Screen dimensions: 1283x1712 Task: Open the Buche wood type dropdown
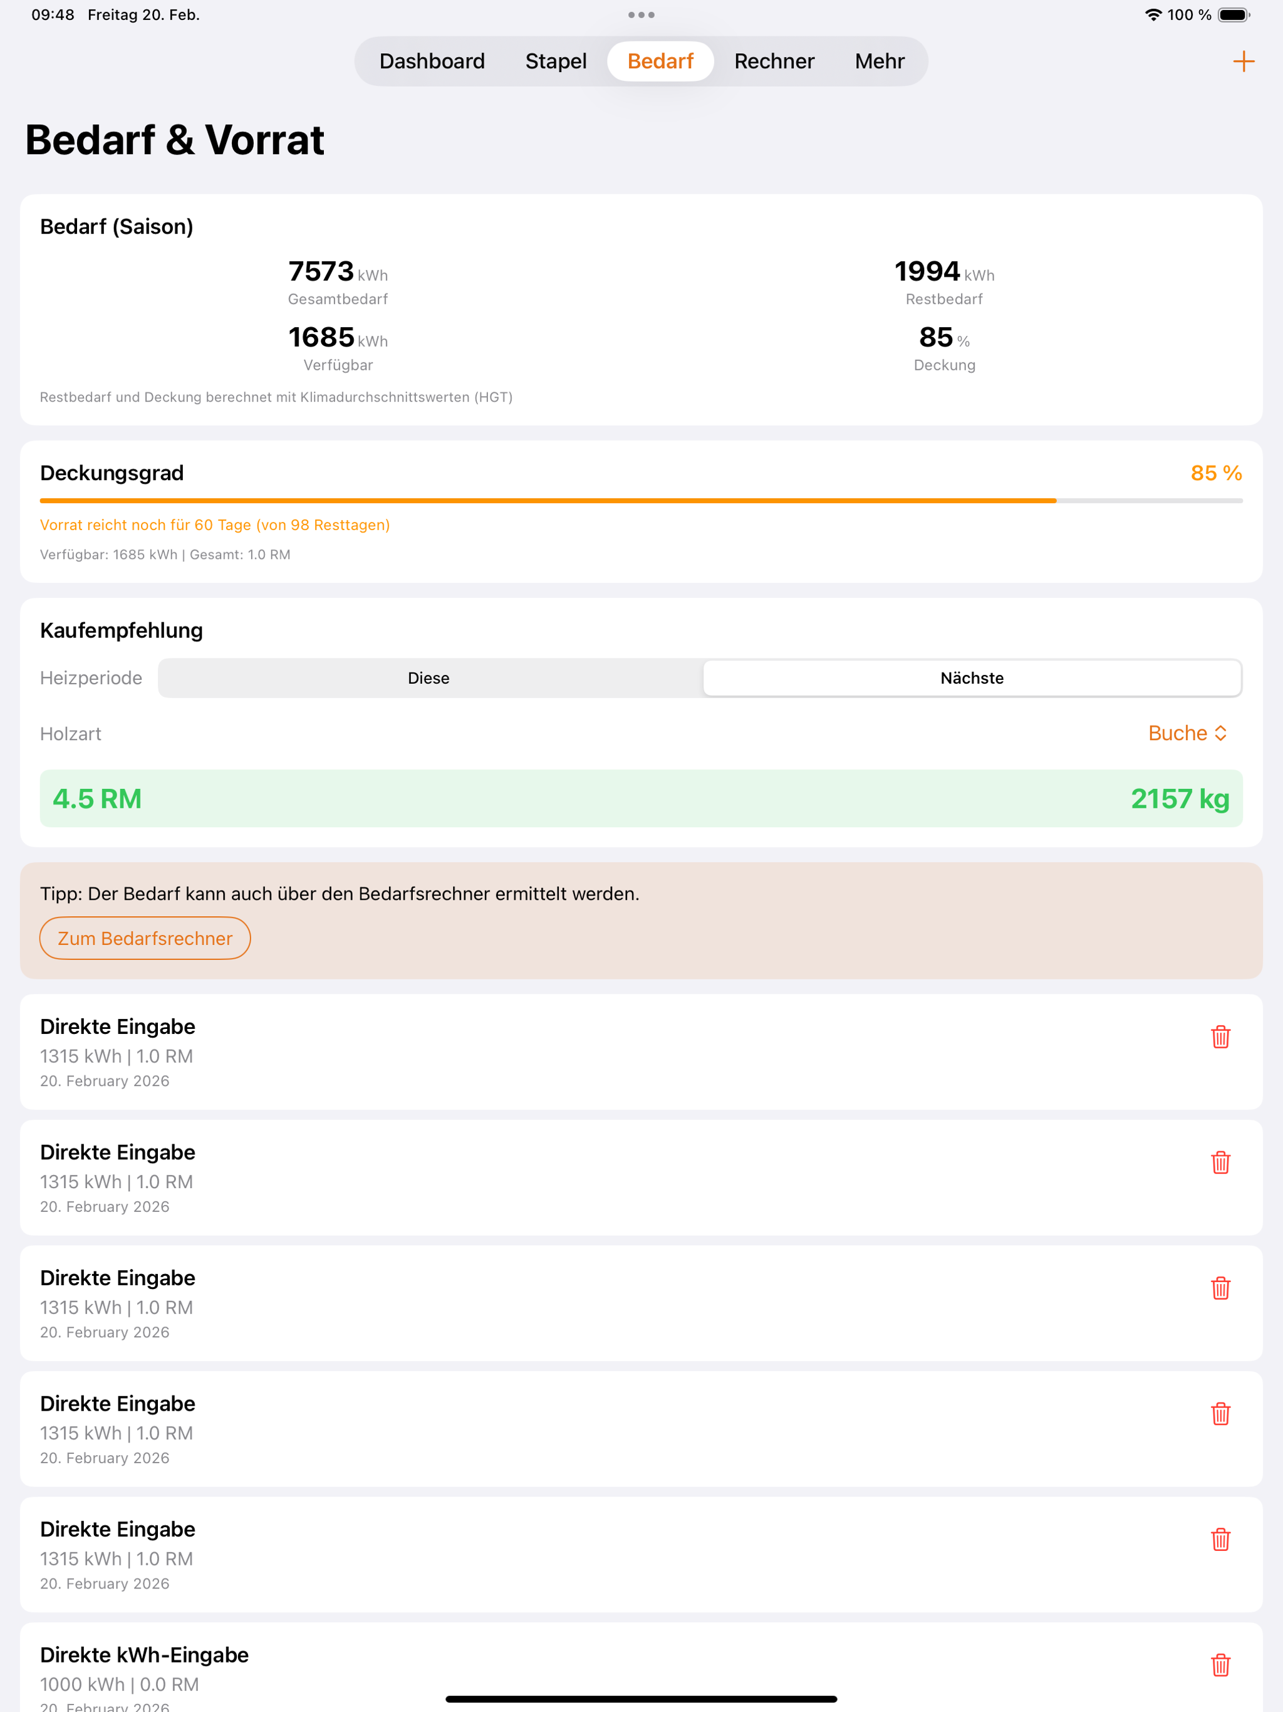coord(1188,733)
